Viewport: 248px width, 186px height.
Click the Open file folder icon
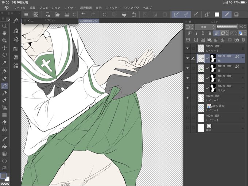(x=57, y=15)
